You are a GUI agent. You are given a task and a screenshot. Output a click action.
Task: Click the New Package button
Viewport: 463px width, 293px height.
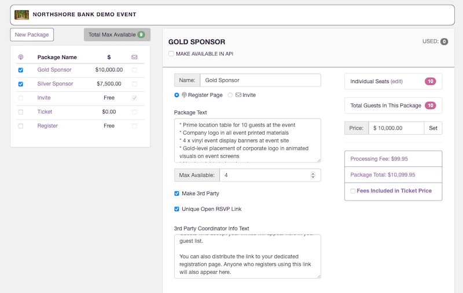(32, 35)
